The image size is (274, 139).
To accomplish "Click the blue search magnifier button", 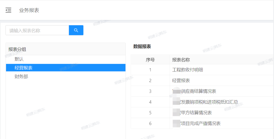I will [x=76, y=30].
